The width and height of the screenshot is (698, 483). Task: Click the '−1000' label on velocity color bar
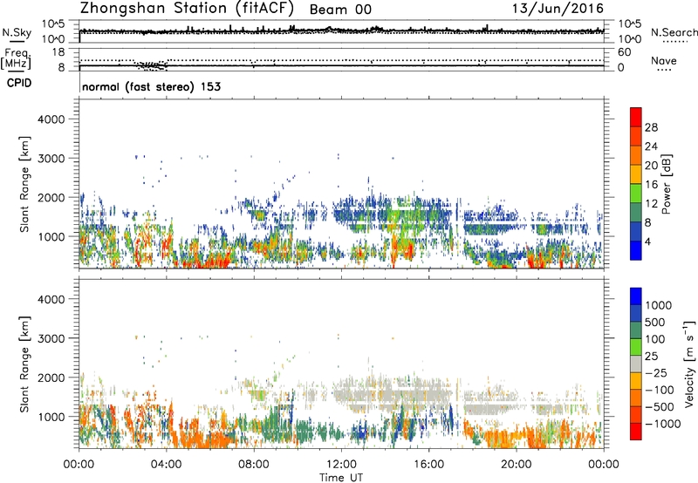pos(662,424)
